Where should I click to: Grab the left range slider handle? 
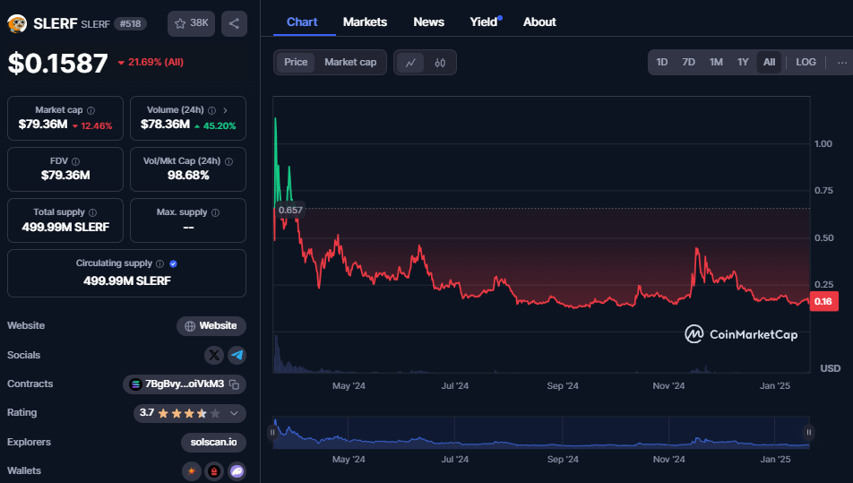(x=272, y=433)
